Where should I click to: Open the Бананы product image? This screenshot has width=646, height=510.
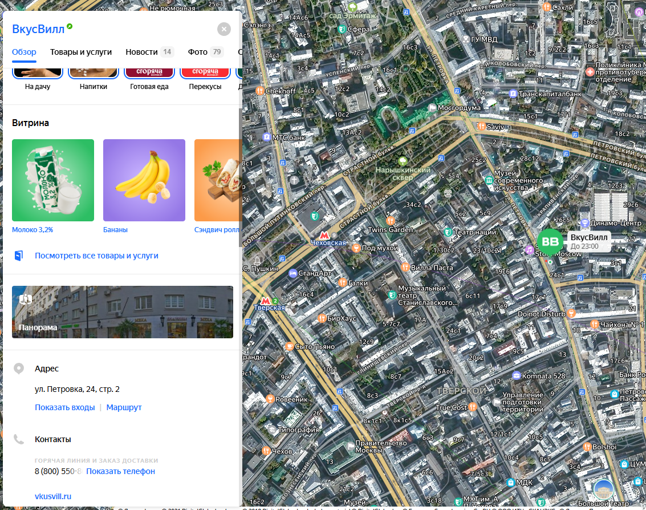(144, 180)
